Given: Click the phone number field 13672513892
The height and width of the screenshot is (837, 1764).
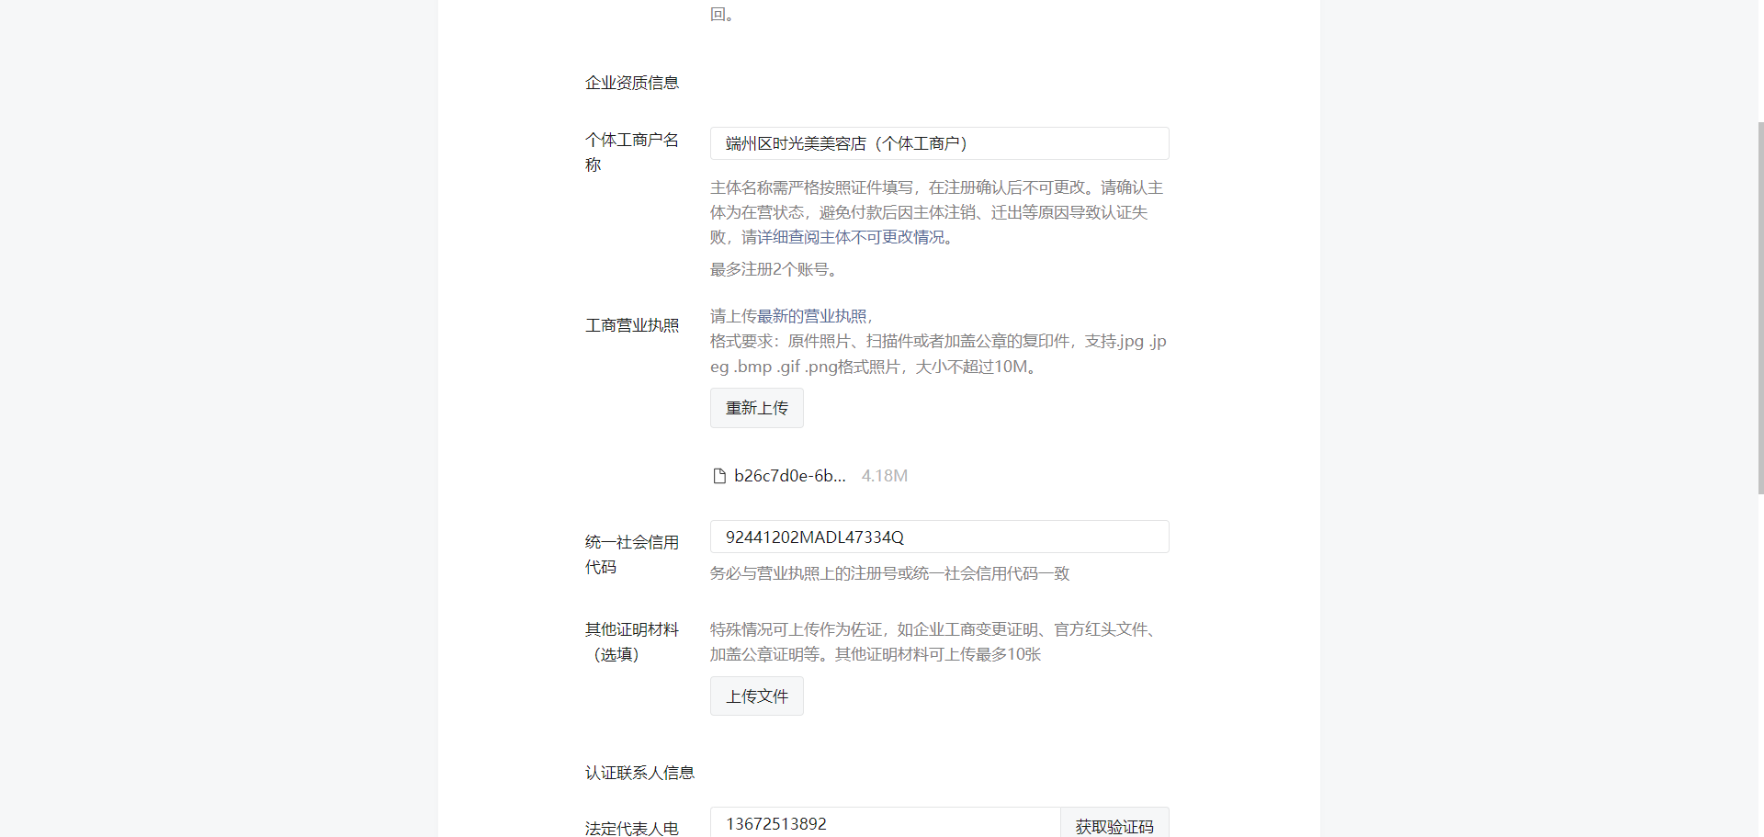Looking at the screenshot, I should click(x=886, y=823).
